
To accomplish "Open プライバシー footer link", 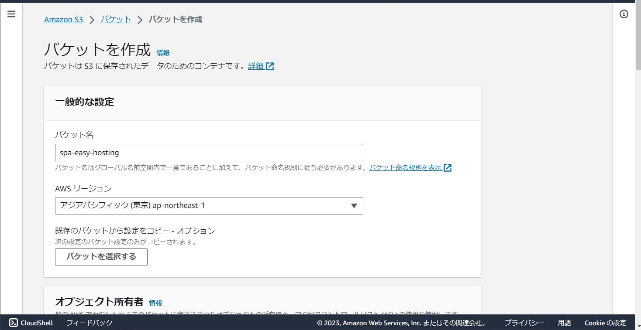I will click(x=524, y=323).
